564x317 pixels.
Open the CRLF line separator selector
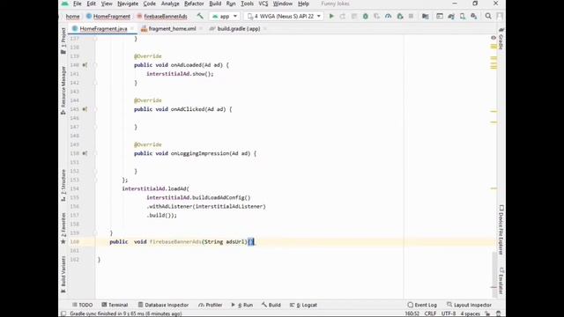pyautogui.click(x=430, y=313)
